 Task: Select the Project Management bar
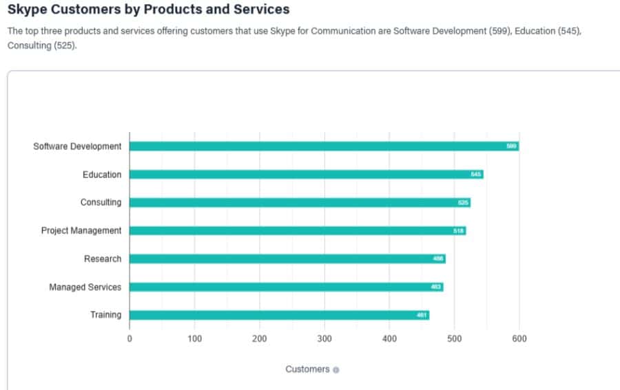coord(298,230)
